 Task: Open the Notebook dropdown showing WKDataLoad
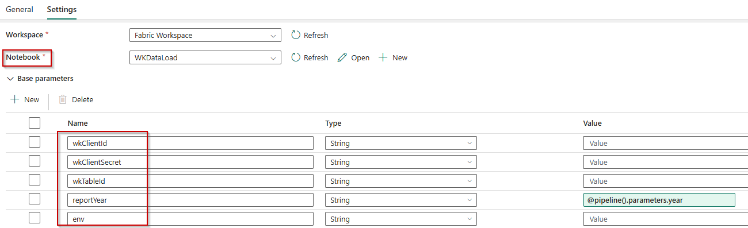click(x=205, y=57)
